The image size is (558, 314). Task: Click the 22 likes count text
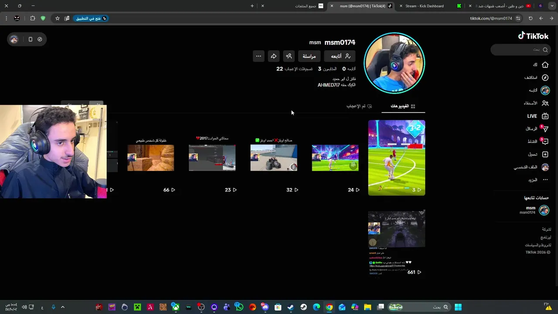[295, 69]
